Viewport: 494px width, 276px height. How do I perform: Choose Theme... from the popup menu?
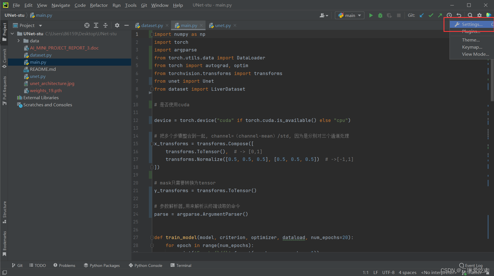(472, 40)
